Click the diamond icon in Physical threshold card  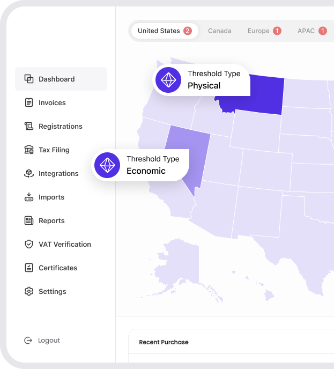tap(168, 80)
